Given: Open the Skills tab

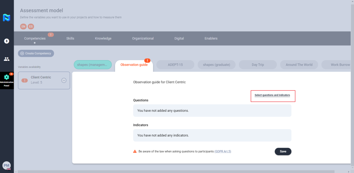Looking at the screenshot, I should pos(70,38).
